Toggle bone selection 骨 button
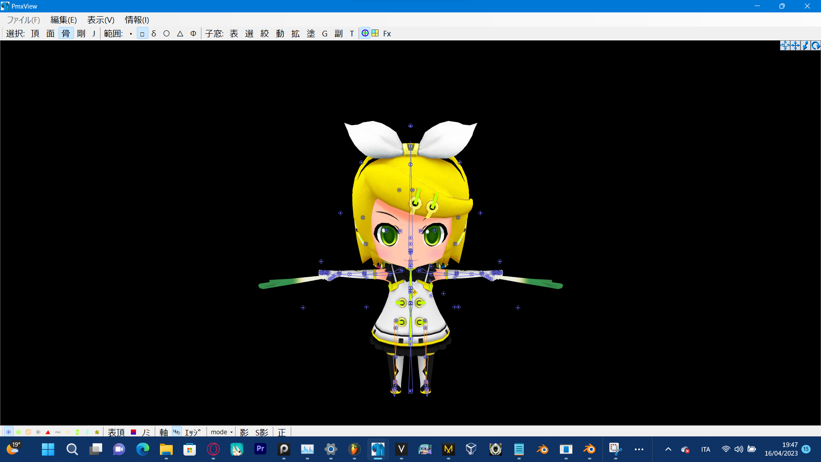This screenshot has height=462, width=821. [x=66, y=33]
